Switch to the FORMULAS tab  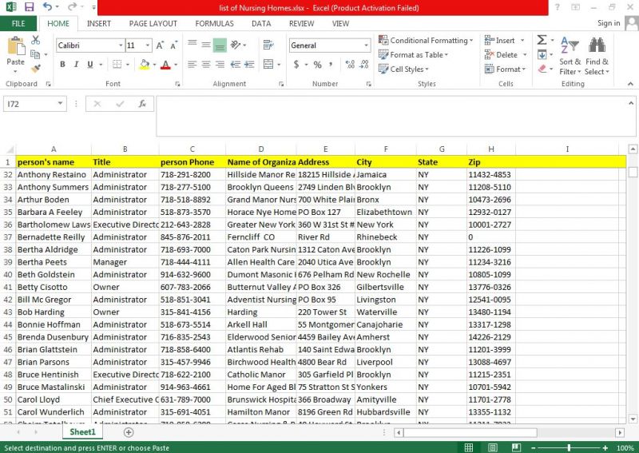(x=214, y=24)
